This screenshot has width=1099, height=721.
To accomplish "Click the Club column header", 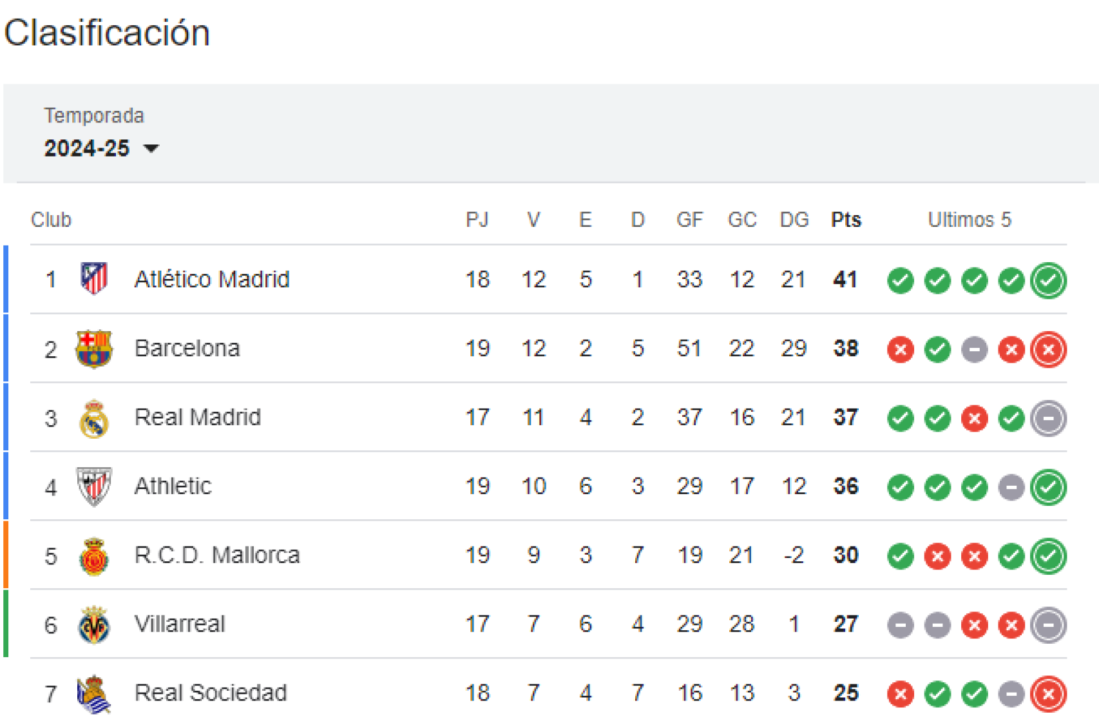I will pos(52,220).
